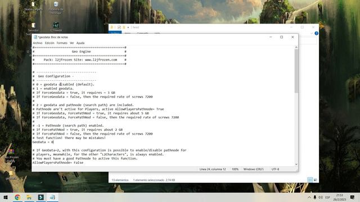This screenshot has height=202, width=360.
Task: Click the '# 0 = geodata disabled (default).' line
Action: point(64,85)
